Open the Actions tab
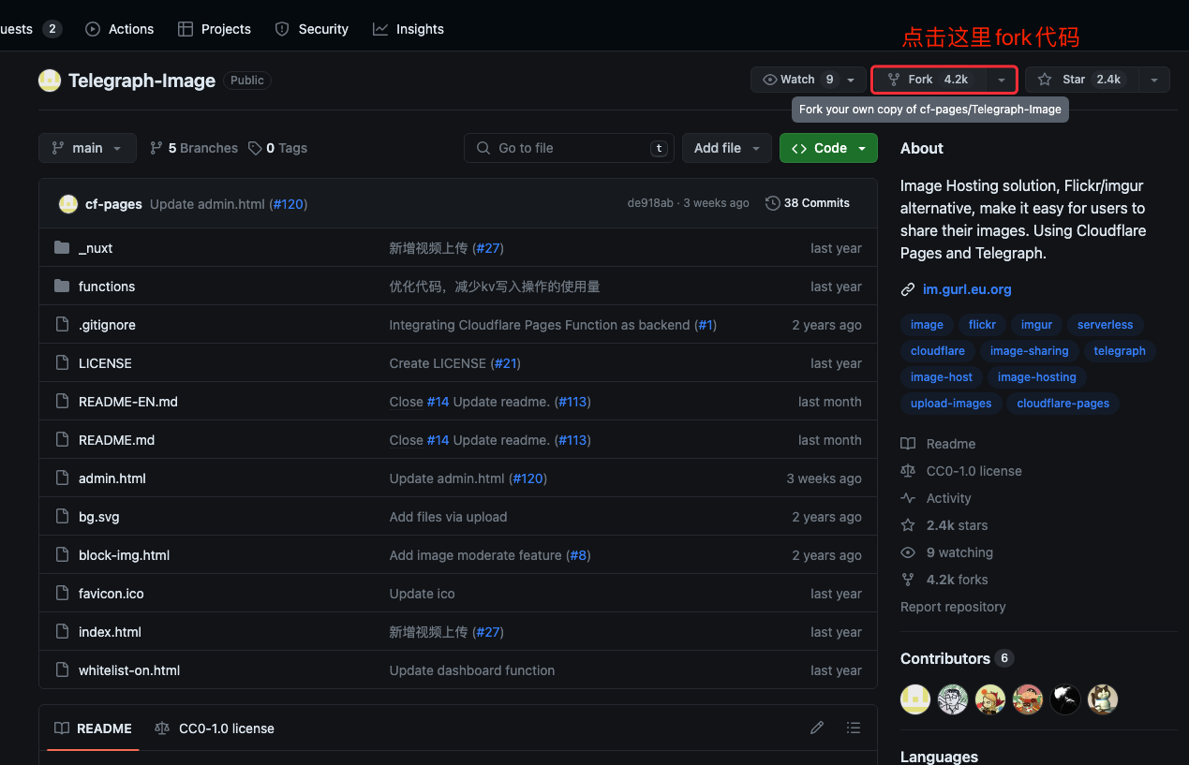This screenshot has height=765, width=1189. click(x=119, y=29)
